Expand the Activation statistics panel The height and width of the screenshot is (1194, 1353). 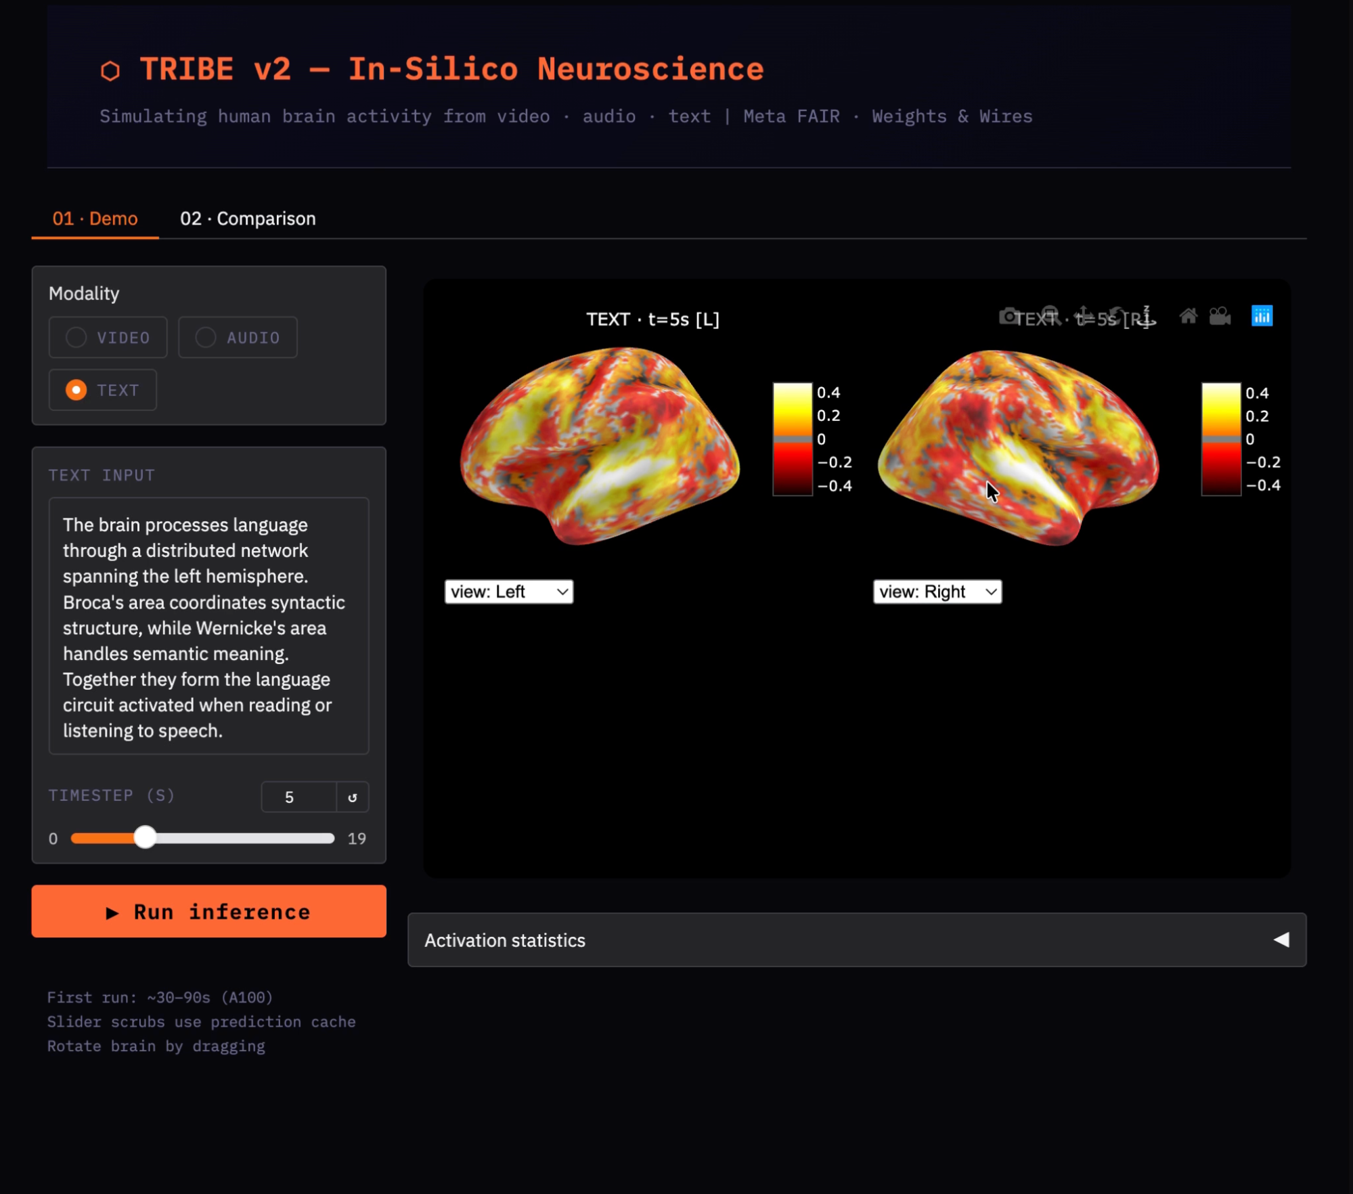(x=856, y=939)
